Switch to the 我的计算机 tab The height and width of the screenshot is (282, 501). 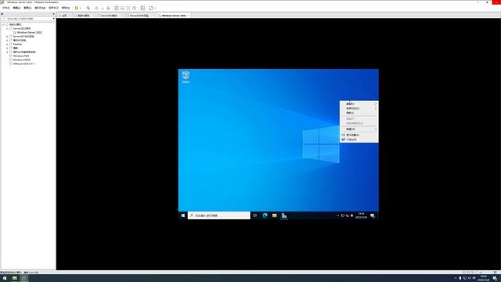click(x=83, y=16)
